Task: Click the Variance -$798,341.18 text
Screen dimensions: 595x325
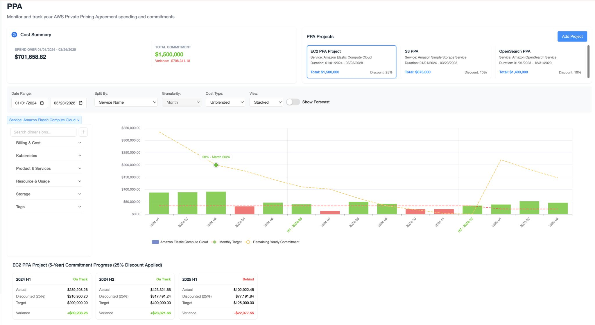Action: pos(173,61)
